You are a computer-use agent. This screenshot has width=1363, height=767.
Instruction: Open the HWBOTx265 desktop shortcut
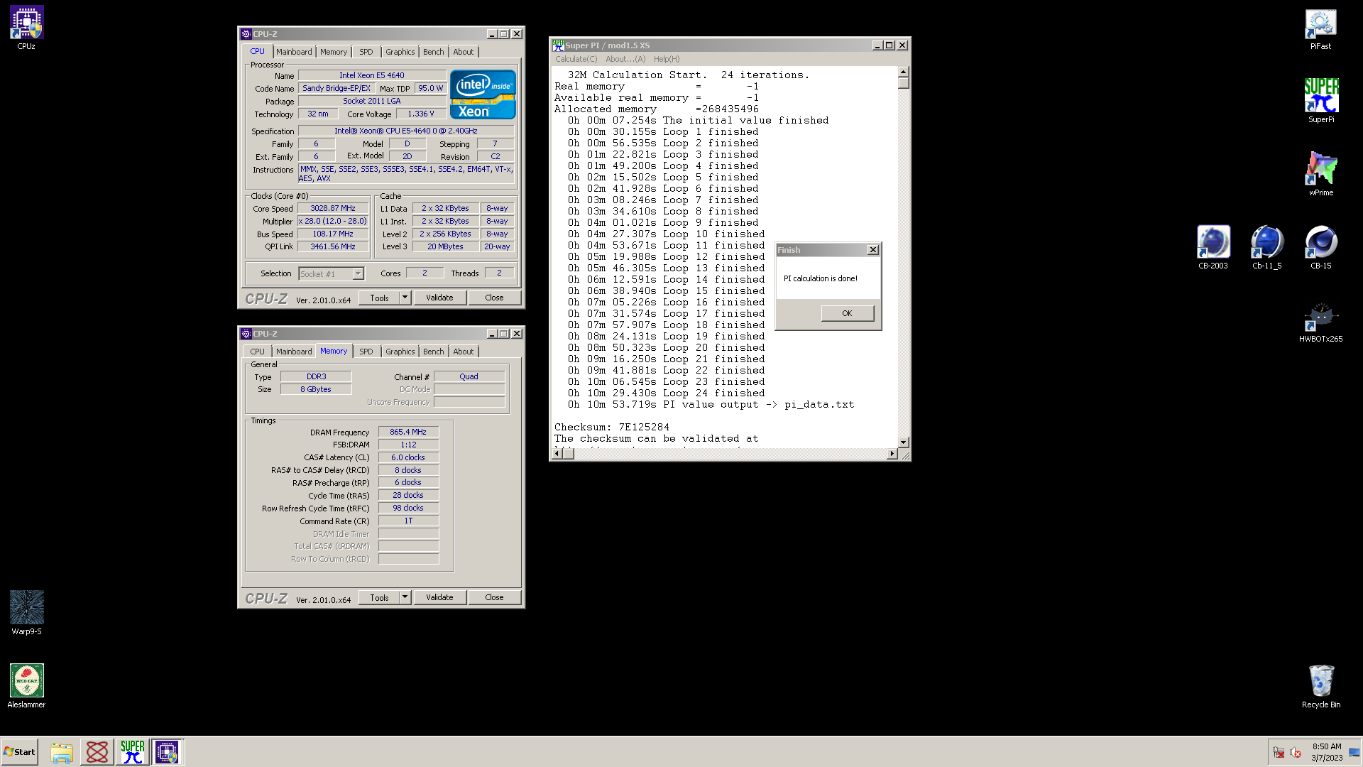[x=1320, y=321]
